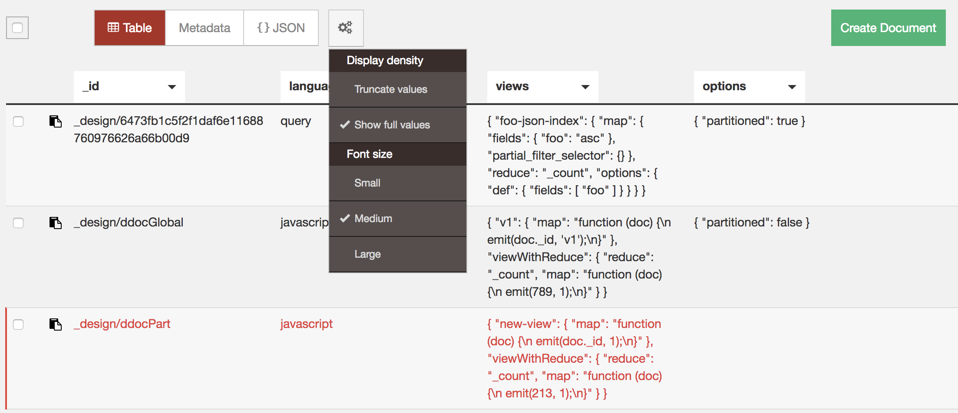Copy the _design/ddocPart document

(x=55, y=324)
